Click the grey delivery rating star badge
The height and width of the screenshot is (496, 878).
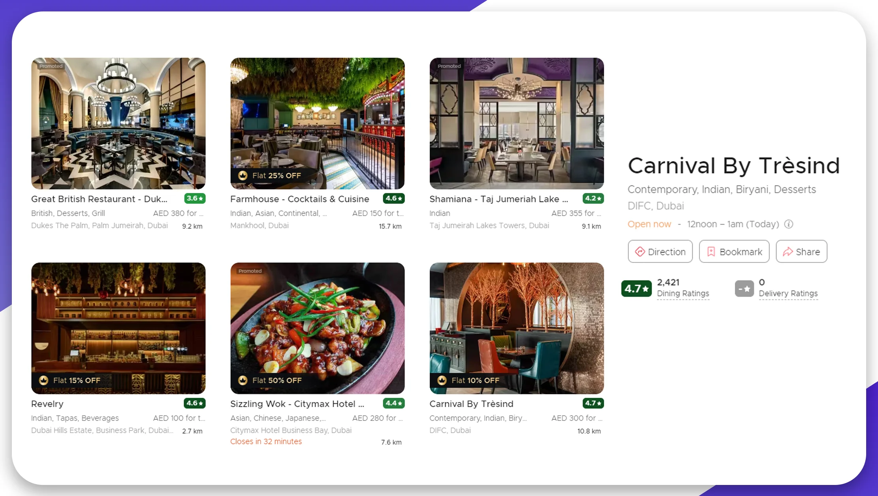[744, 288]
